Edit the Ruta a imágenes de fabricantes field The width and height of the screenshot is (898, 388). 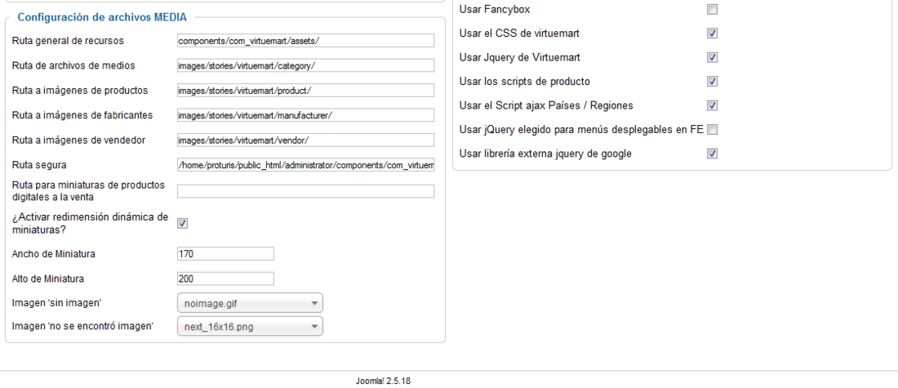[x=306, y=115]
